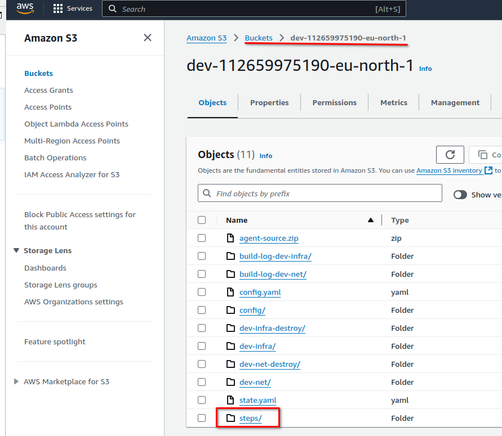Open Multi-Region Access Points
Viewport: 502px width, 436px height.
pyautogui.click(x=72, y=141)
